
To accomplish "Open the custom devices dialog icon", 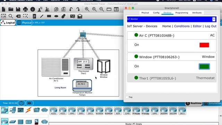I will [x=116, y=9].
